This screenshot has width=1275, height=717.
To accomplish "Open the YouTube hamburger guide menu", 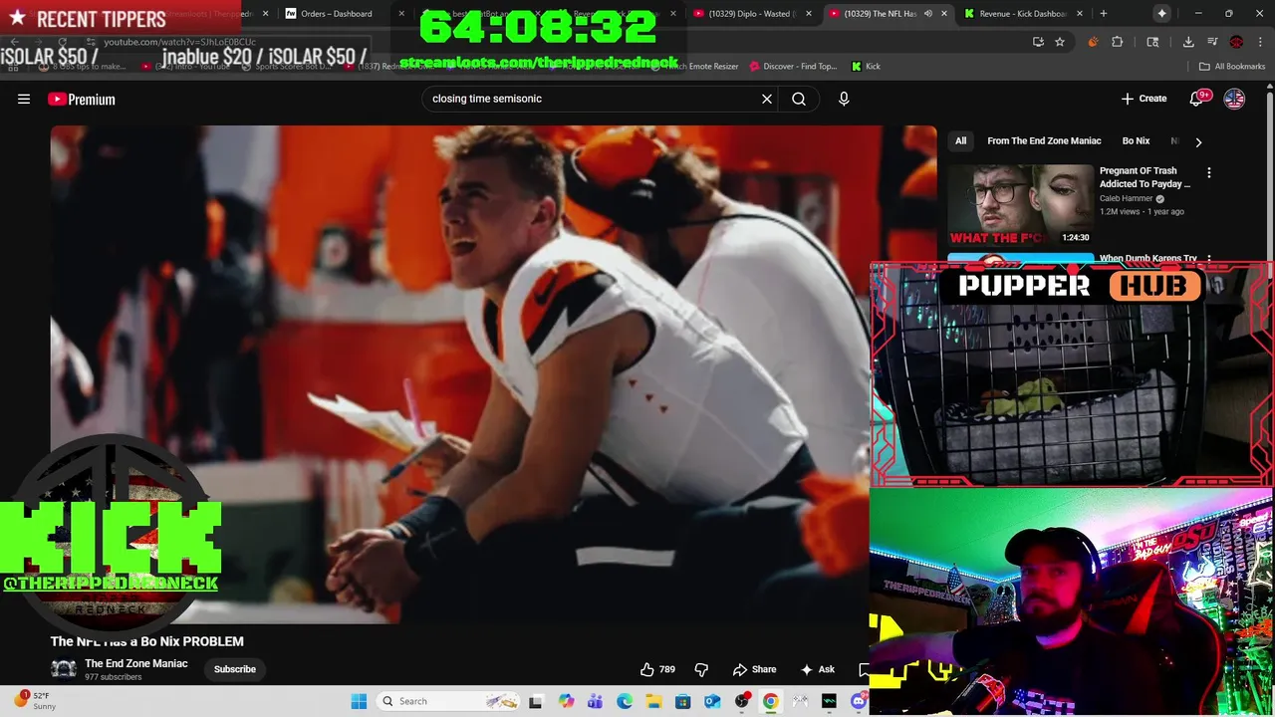I will tap(24, 99).
